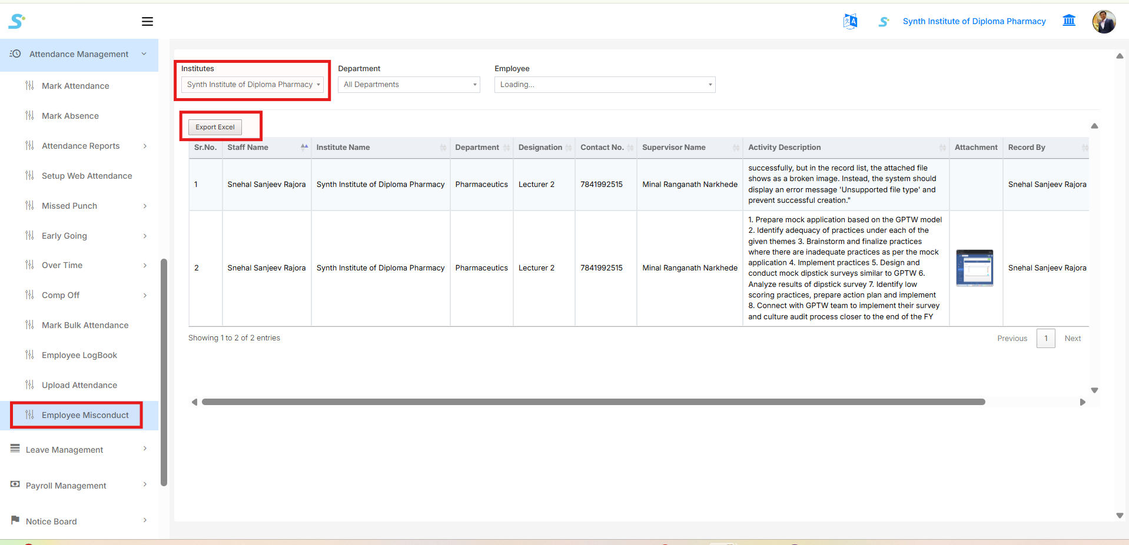Expand the Missed Punch submenu arrow
Image resolution: width=1129 pixels, height=545 pixels.
tap(145, 206)
